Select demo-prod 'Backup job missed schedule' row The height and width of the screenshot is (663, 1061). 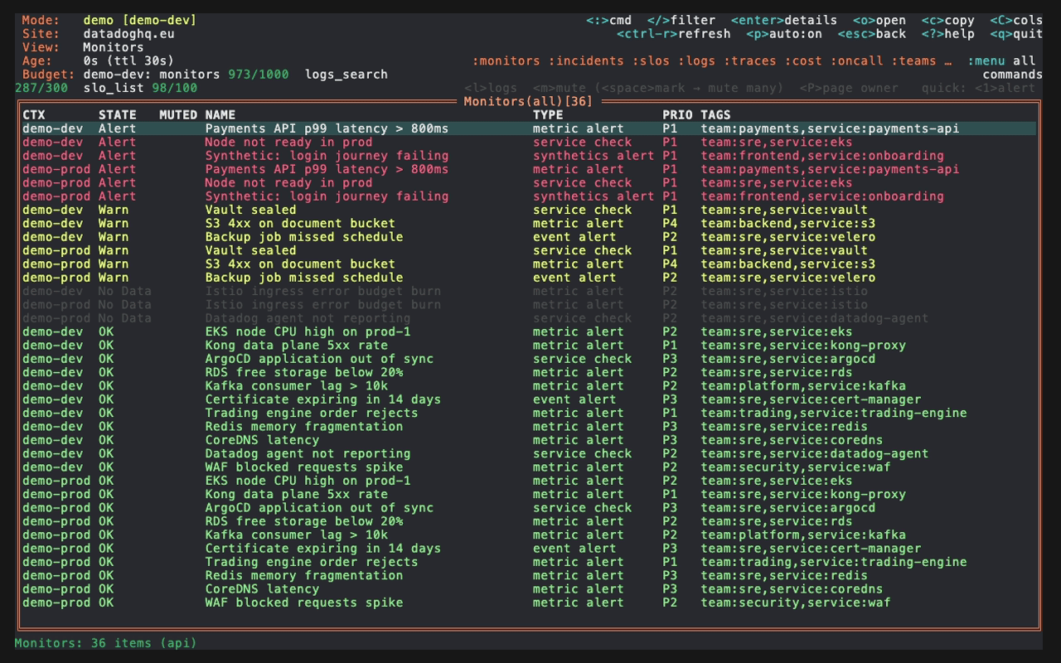pos(529,278)
